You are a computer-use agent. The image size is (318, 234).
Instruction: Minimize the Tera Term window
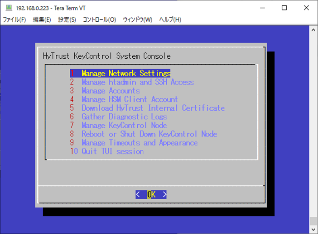point(263,8)
